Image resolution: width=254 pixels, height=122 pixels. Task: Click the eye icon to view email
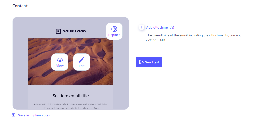[60, 60]
